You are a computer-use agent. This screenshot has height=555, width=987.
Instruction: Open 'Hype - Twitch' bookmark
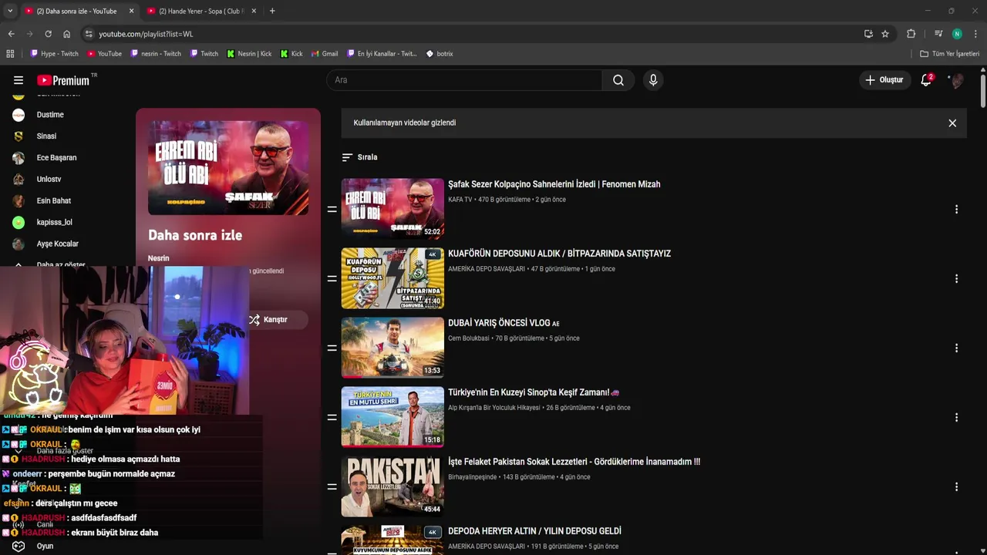tap(54, 54)
